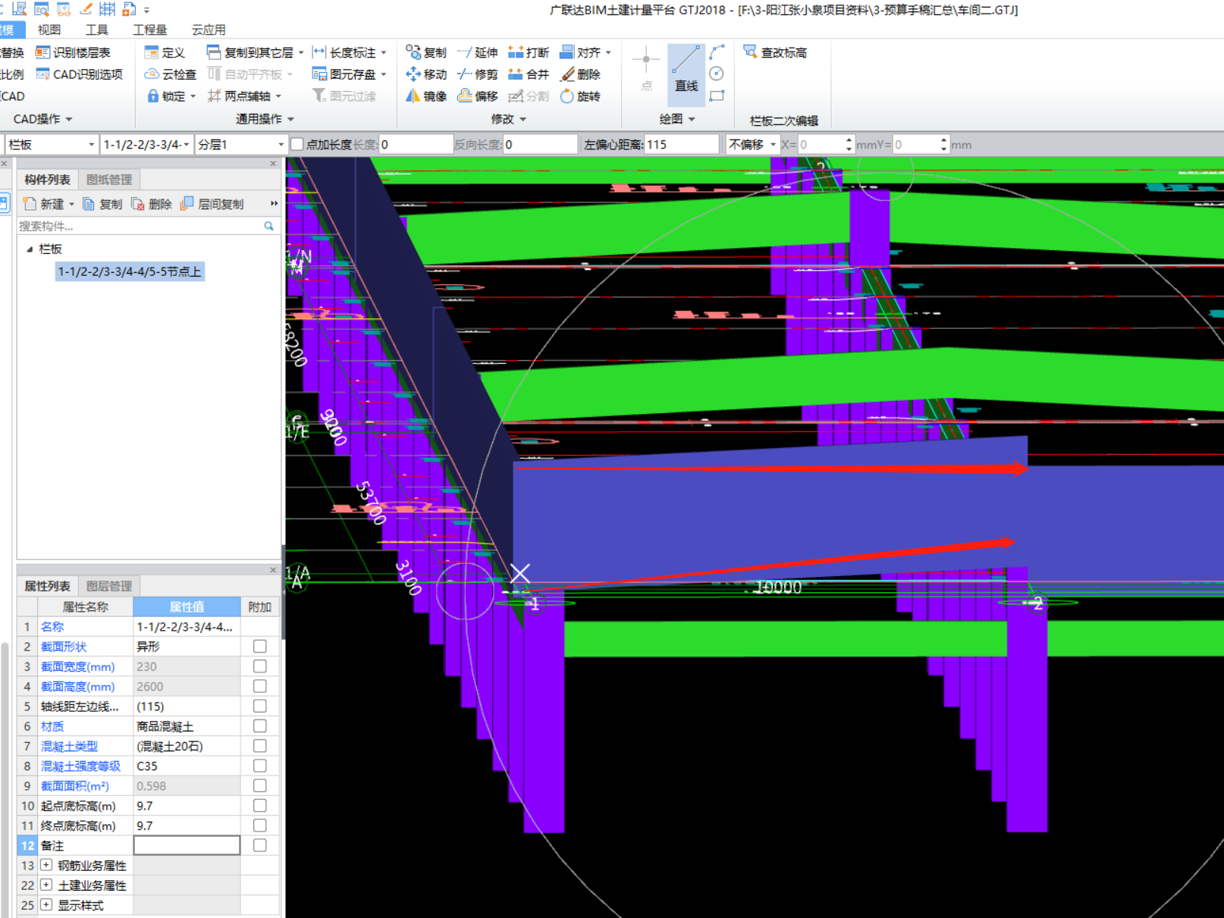Click the 复制 copy tool in 修改 group
This screenshot has width=1224, height=918.
click(x=426, y=52)
